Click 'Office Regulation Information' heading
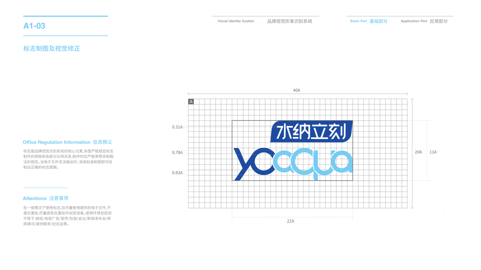This screenshot has height=270, width=481. [x=57, y=142]
